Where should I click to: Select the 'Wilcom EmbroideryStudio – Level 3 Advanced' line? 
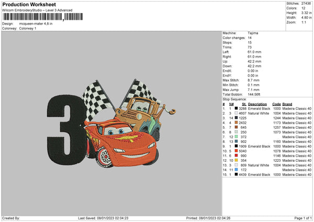(37, 10)
